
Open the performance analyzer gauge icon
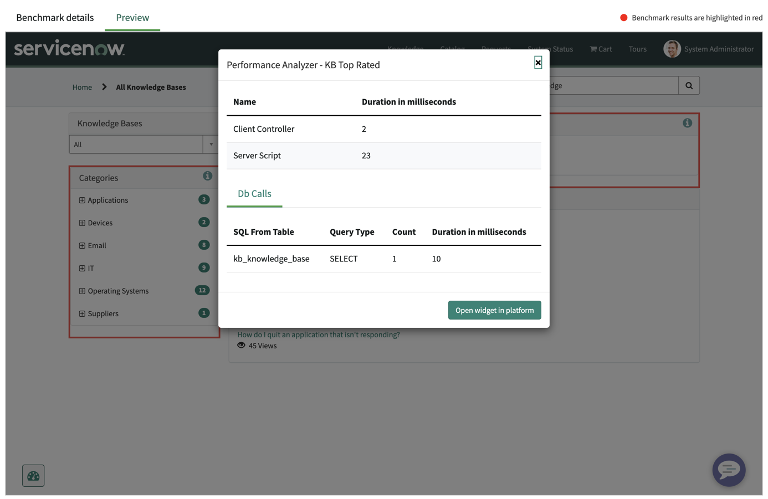[33, 476]
